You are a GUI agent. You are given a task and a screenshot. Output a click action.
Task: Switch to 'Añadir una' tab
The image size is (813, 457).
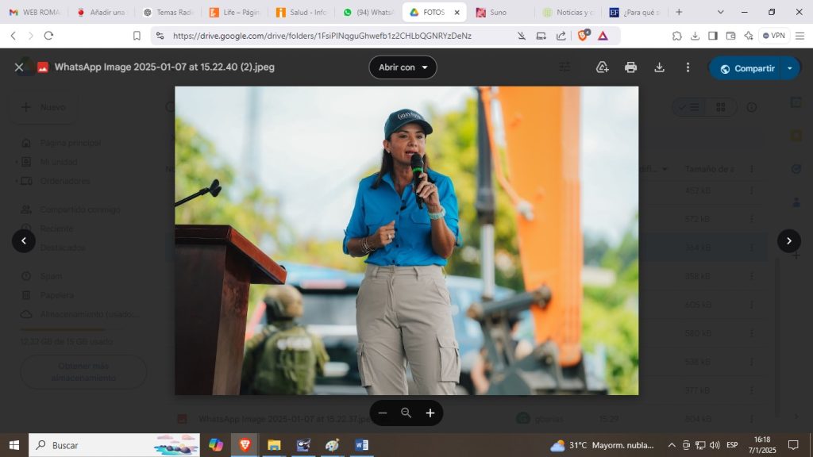point(101,12)
